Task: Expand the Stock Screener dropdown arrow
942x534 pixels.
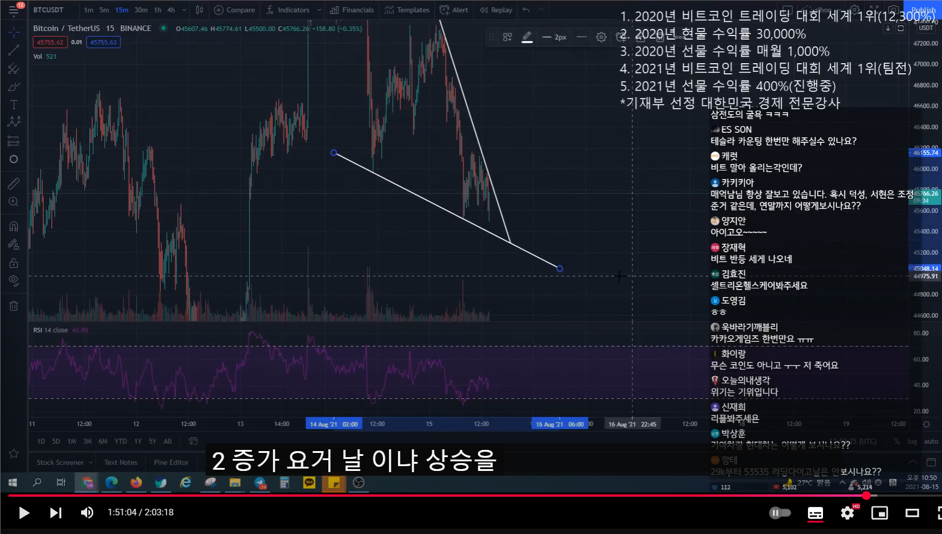Action: coord(91,463)
